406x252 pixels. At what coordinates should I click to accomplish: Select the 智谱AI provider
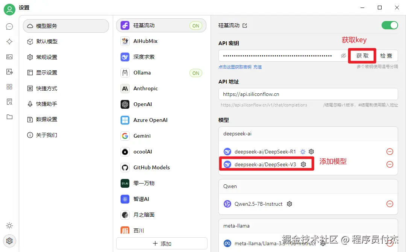161,199
